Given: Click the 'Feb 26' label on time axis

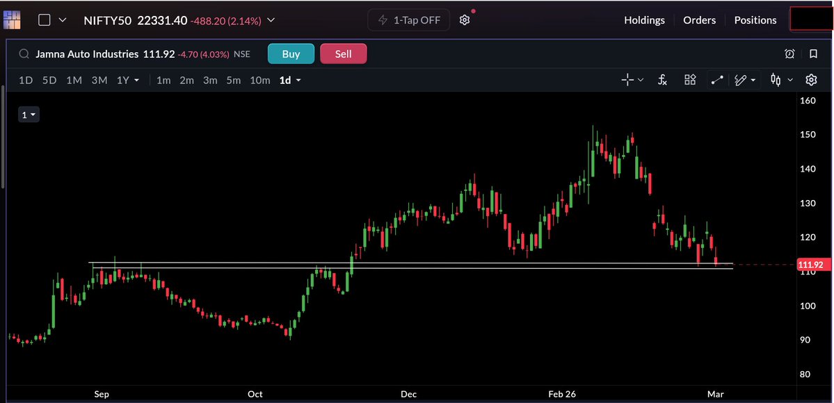Looking at the screenshot, I should (x=561, y=394).
